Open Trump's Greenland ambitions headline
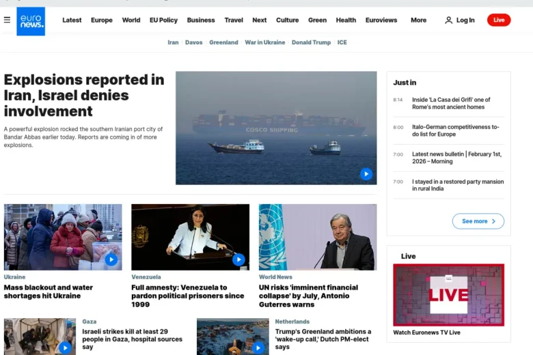The width and height of the screenshot is (533, 355). coord(323,339)
